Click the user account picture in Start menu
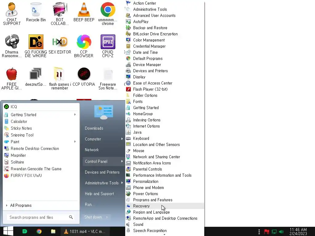Screen dimensions: 315x236 [x=103, y=112]
